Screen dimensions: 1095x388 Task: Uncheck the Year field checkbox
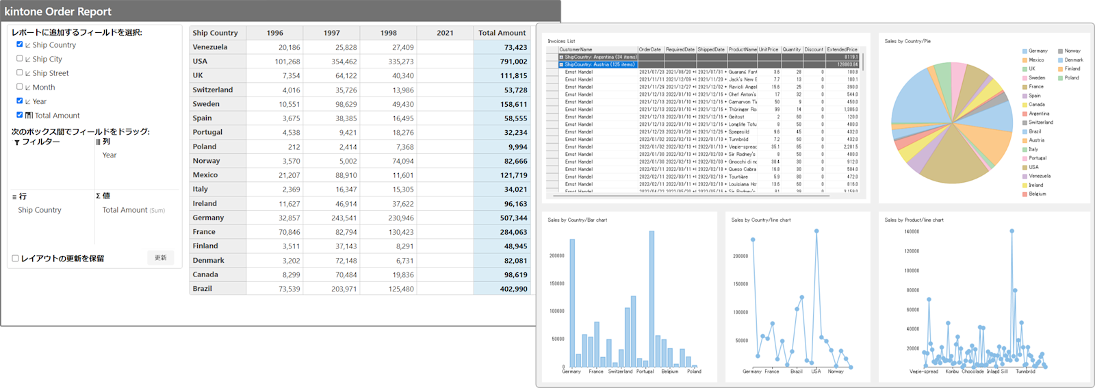point(20,101)
